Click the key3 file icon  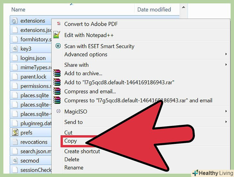15,49
